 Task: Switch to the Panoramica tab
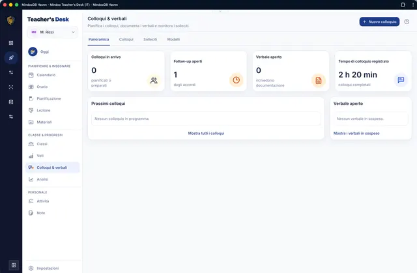(x=98, y=39)
